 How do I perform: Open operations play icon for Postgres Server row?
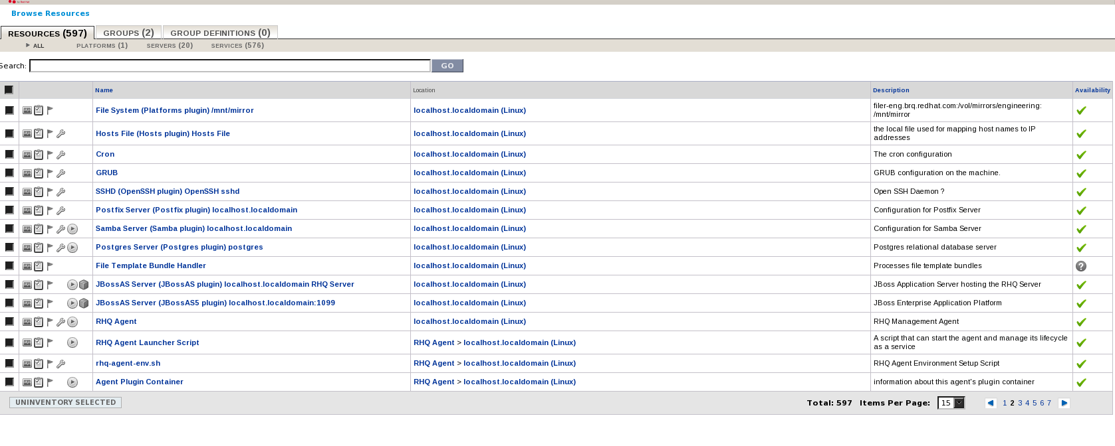[x=72, y=248]
